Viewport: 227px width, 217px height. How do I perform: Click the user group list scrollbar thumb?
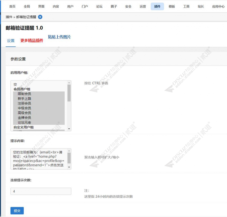[69, 93]
